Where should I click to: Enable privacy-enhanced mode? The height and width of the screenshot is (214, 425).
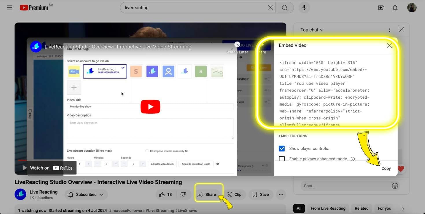pos(282,159)
